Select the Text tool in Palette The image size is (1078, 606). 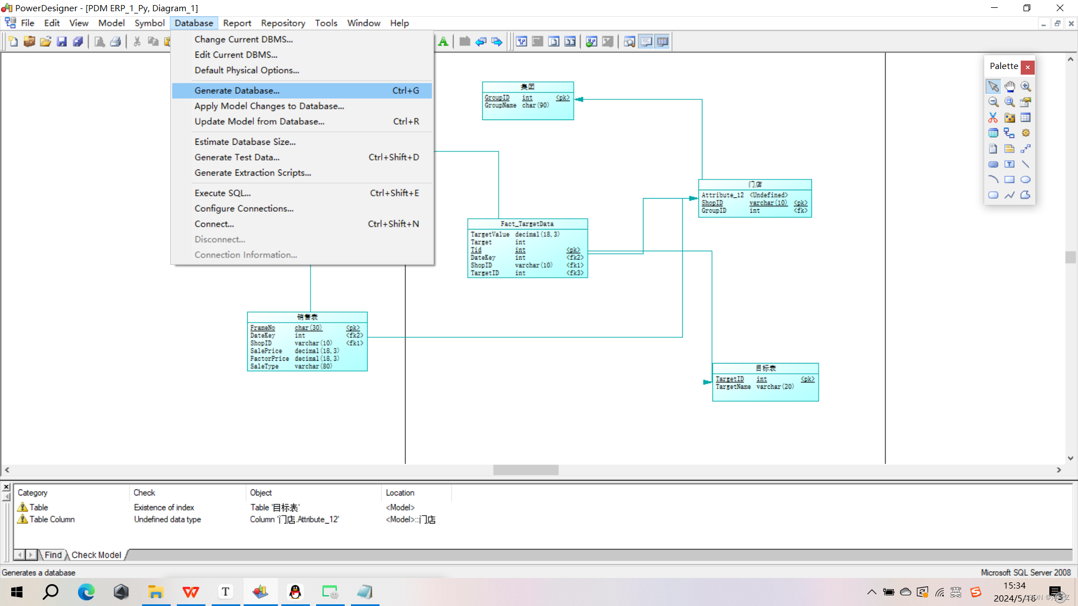pos(1010,164)
